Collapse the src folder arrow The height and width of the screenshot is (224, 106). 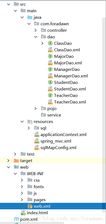pyautogui.click(x=9, y=4)
